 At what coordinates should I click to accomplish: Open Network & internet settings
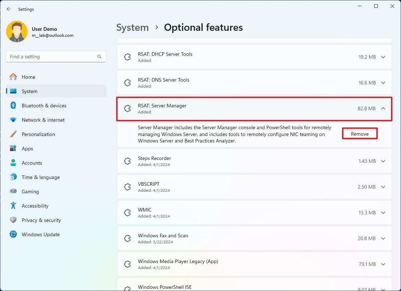point(44,120)
